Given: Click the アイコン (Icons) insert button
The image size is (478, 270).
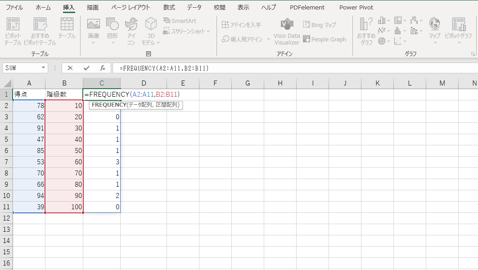Looking at the screenshot, I should (131, 31).
